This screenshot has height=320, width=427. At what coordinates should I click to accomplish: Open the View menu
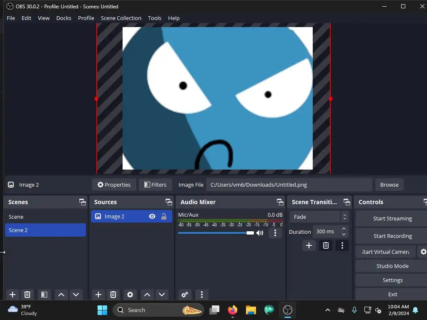[x=43, y=18]
